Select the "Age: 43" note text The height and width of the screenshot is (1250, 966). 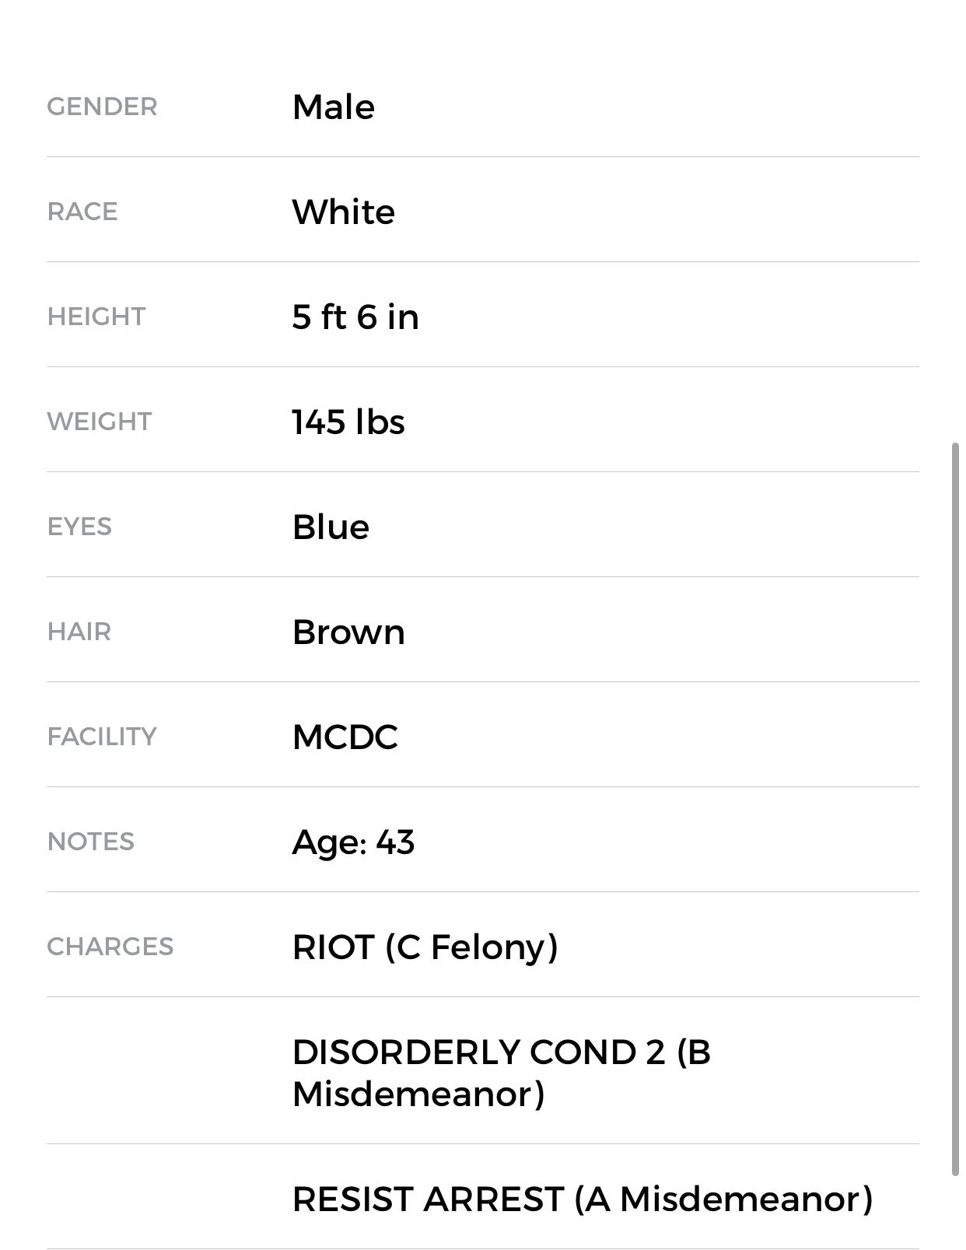pos(353,842)
